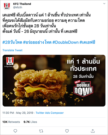Click the KFC Thailand profile avatar

pos(7,6)
